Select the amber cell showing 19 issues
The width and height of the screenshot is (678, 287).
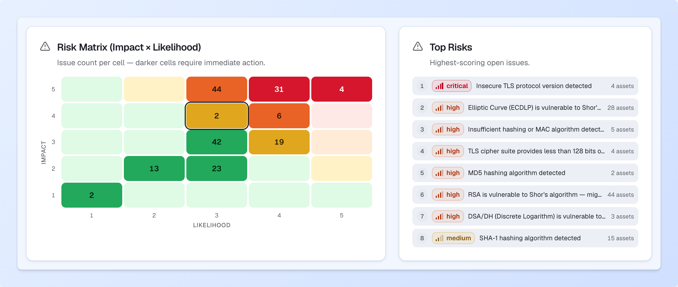coord(279,142)
